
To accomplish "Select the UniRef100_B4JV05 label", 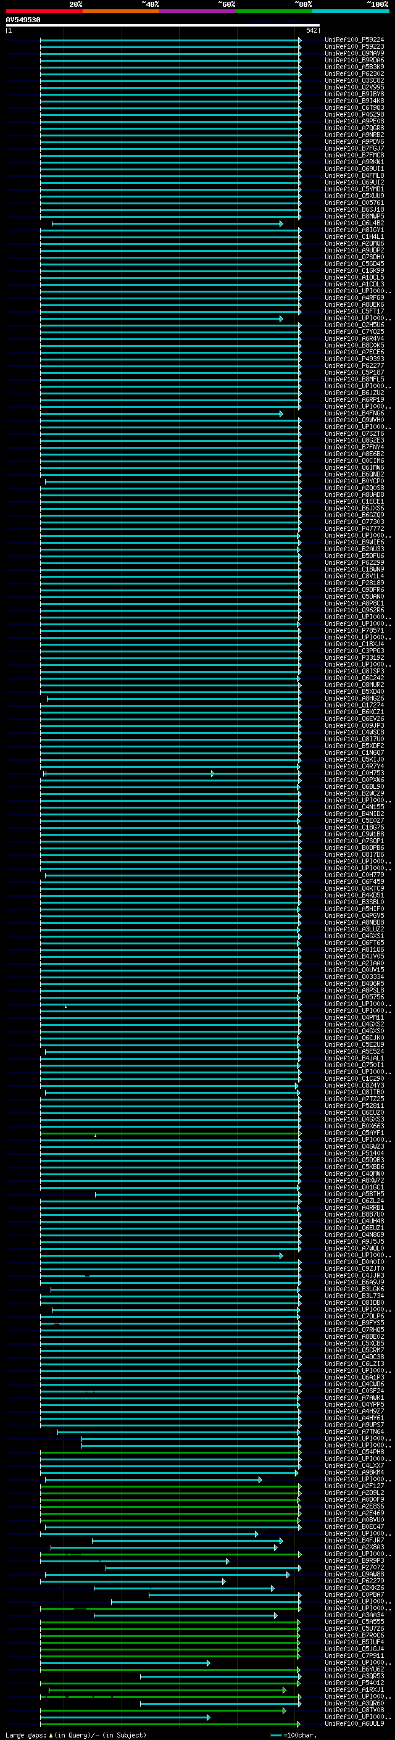I will [x=354, y=957].
